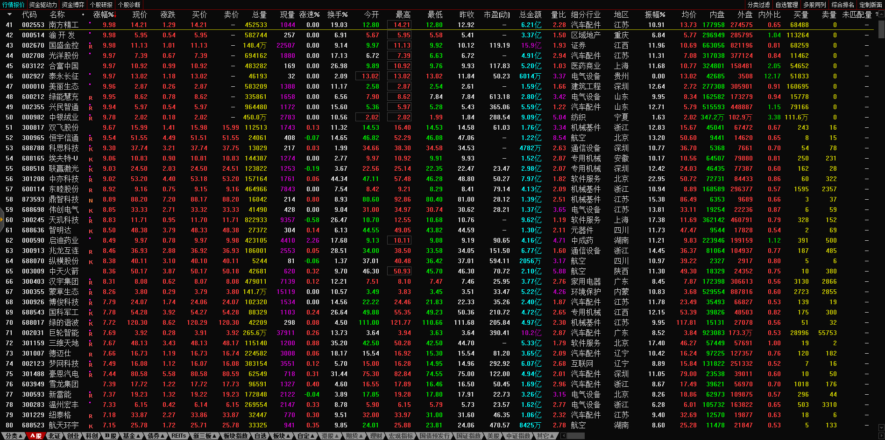Click the dot column header after 名称
The height and width of the screenshot is (440, 885).
coord(83,14)
